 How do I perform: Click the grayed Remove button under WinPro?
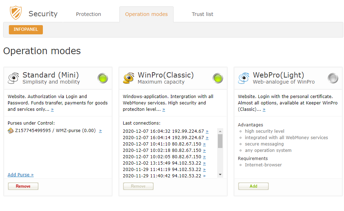click(x=138, y=186)
